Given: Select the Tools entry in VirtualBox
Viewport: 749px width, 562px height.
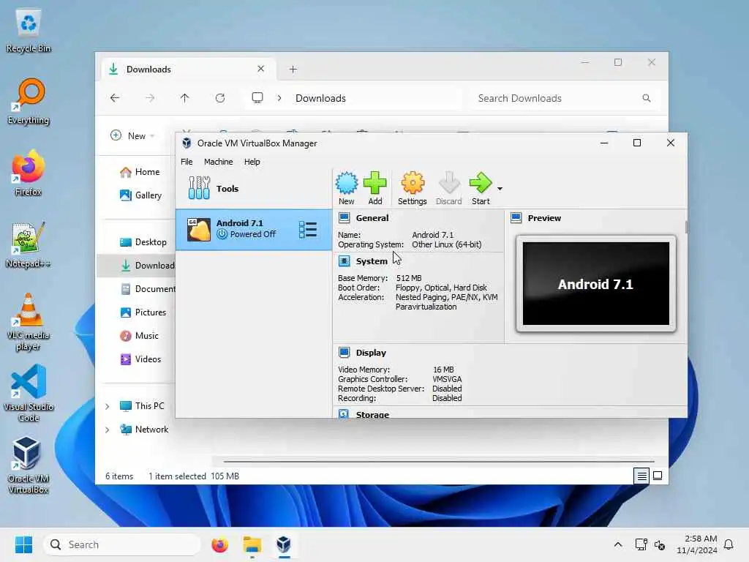Looking at the screenshot, I should pyautogui.click(x=254, y=188).
